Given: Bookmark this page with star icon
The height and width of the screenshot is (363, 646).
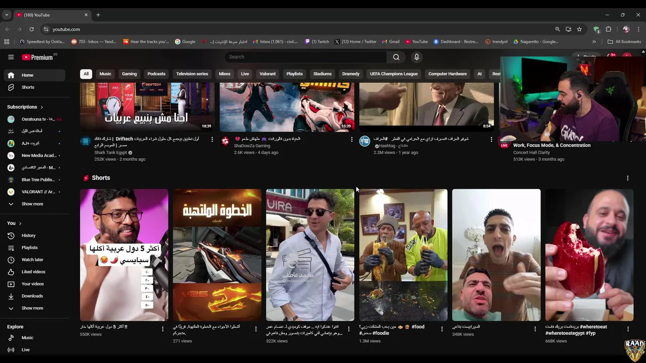Looking at the screenshot, I should pyautogui.click(x=579, y=29).
